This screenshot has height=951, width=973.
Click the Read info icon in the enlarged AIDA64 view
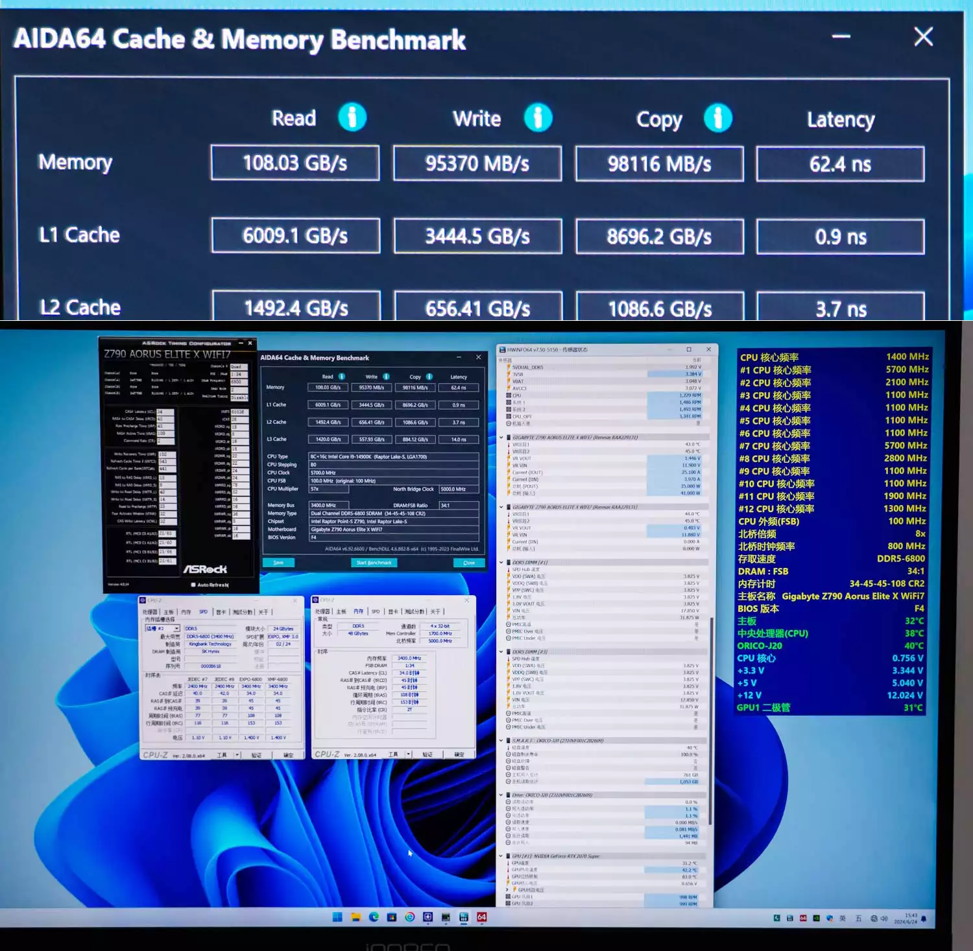point(352,117)
